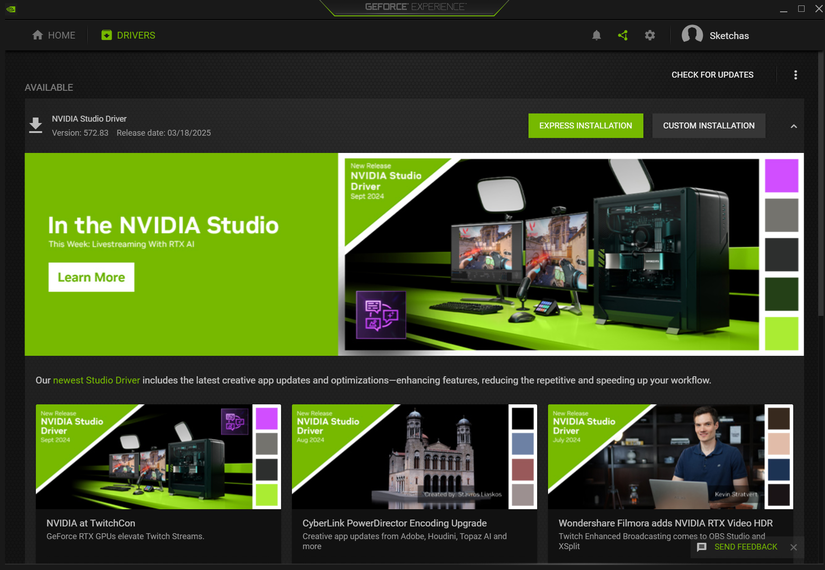Click the NVIDIA logo in title bar

11,9
